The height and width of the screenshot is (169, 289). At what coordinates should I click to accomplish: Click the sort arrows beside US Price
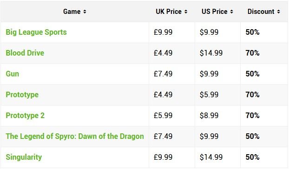coord(231,12)
